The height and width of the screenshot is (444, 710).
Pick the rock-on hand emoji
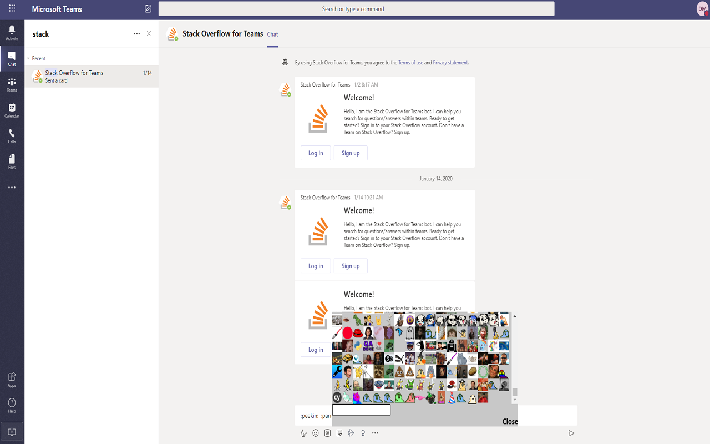[x=378, y=320]
